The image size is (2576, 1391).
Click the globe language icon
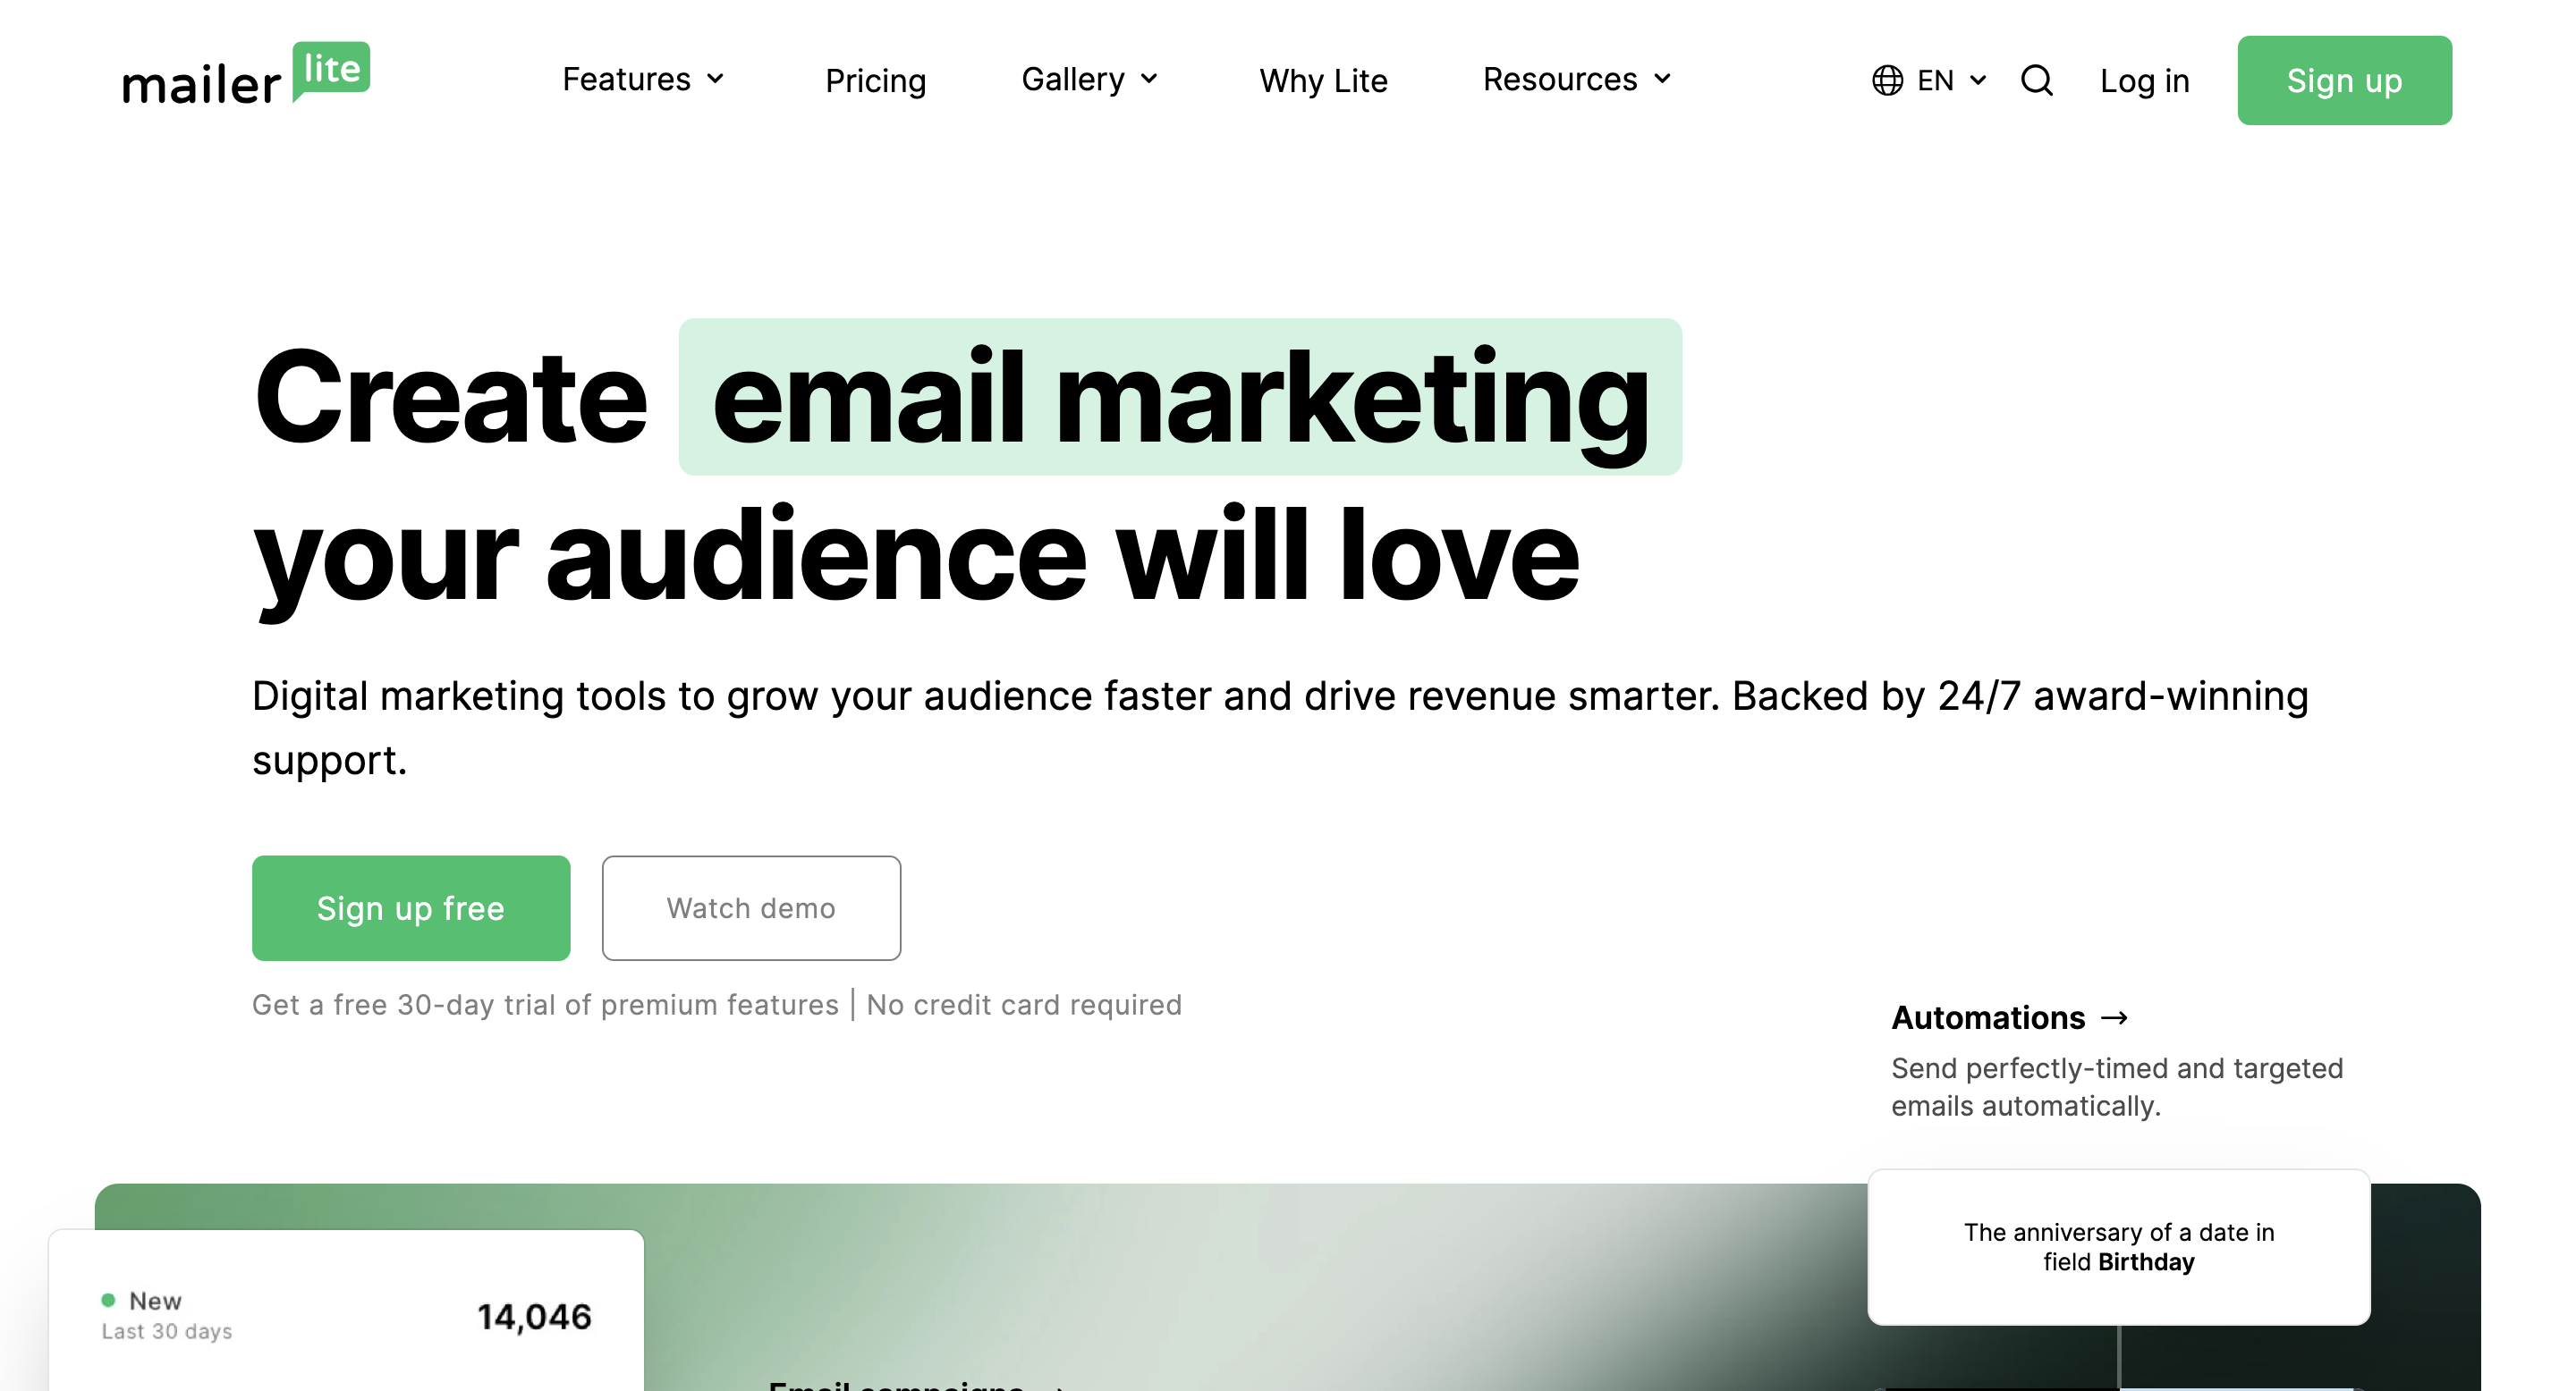[1887, 81]
